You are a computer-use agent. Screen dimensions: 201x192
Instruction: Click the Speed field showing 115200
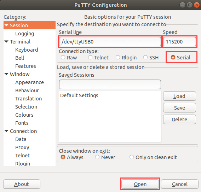click(179, 42)
